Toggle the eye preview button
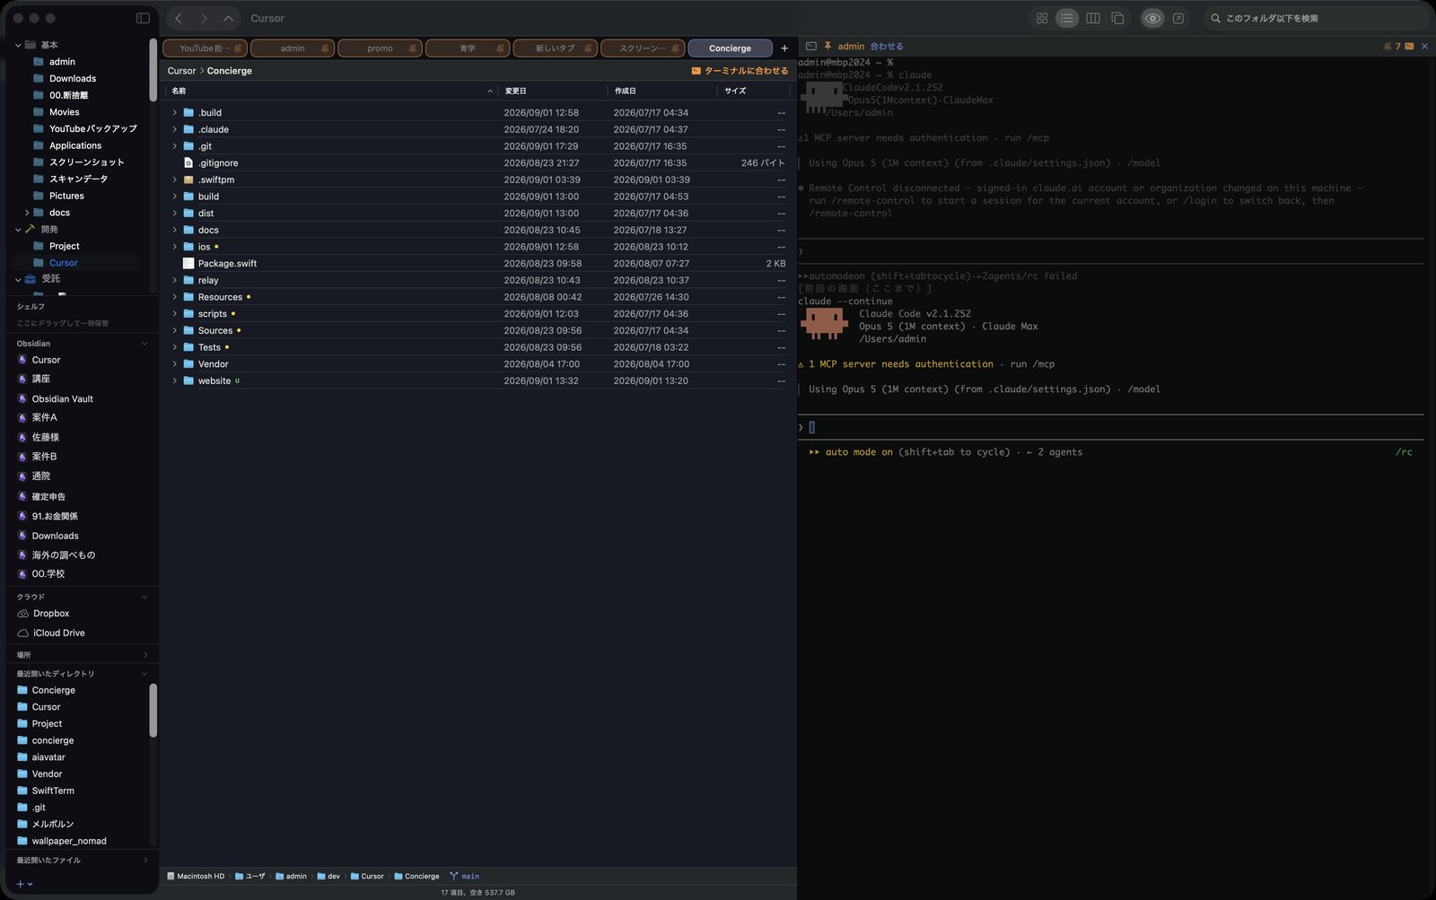The image size is (1436, 900). tap(1152, 18)
